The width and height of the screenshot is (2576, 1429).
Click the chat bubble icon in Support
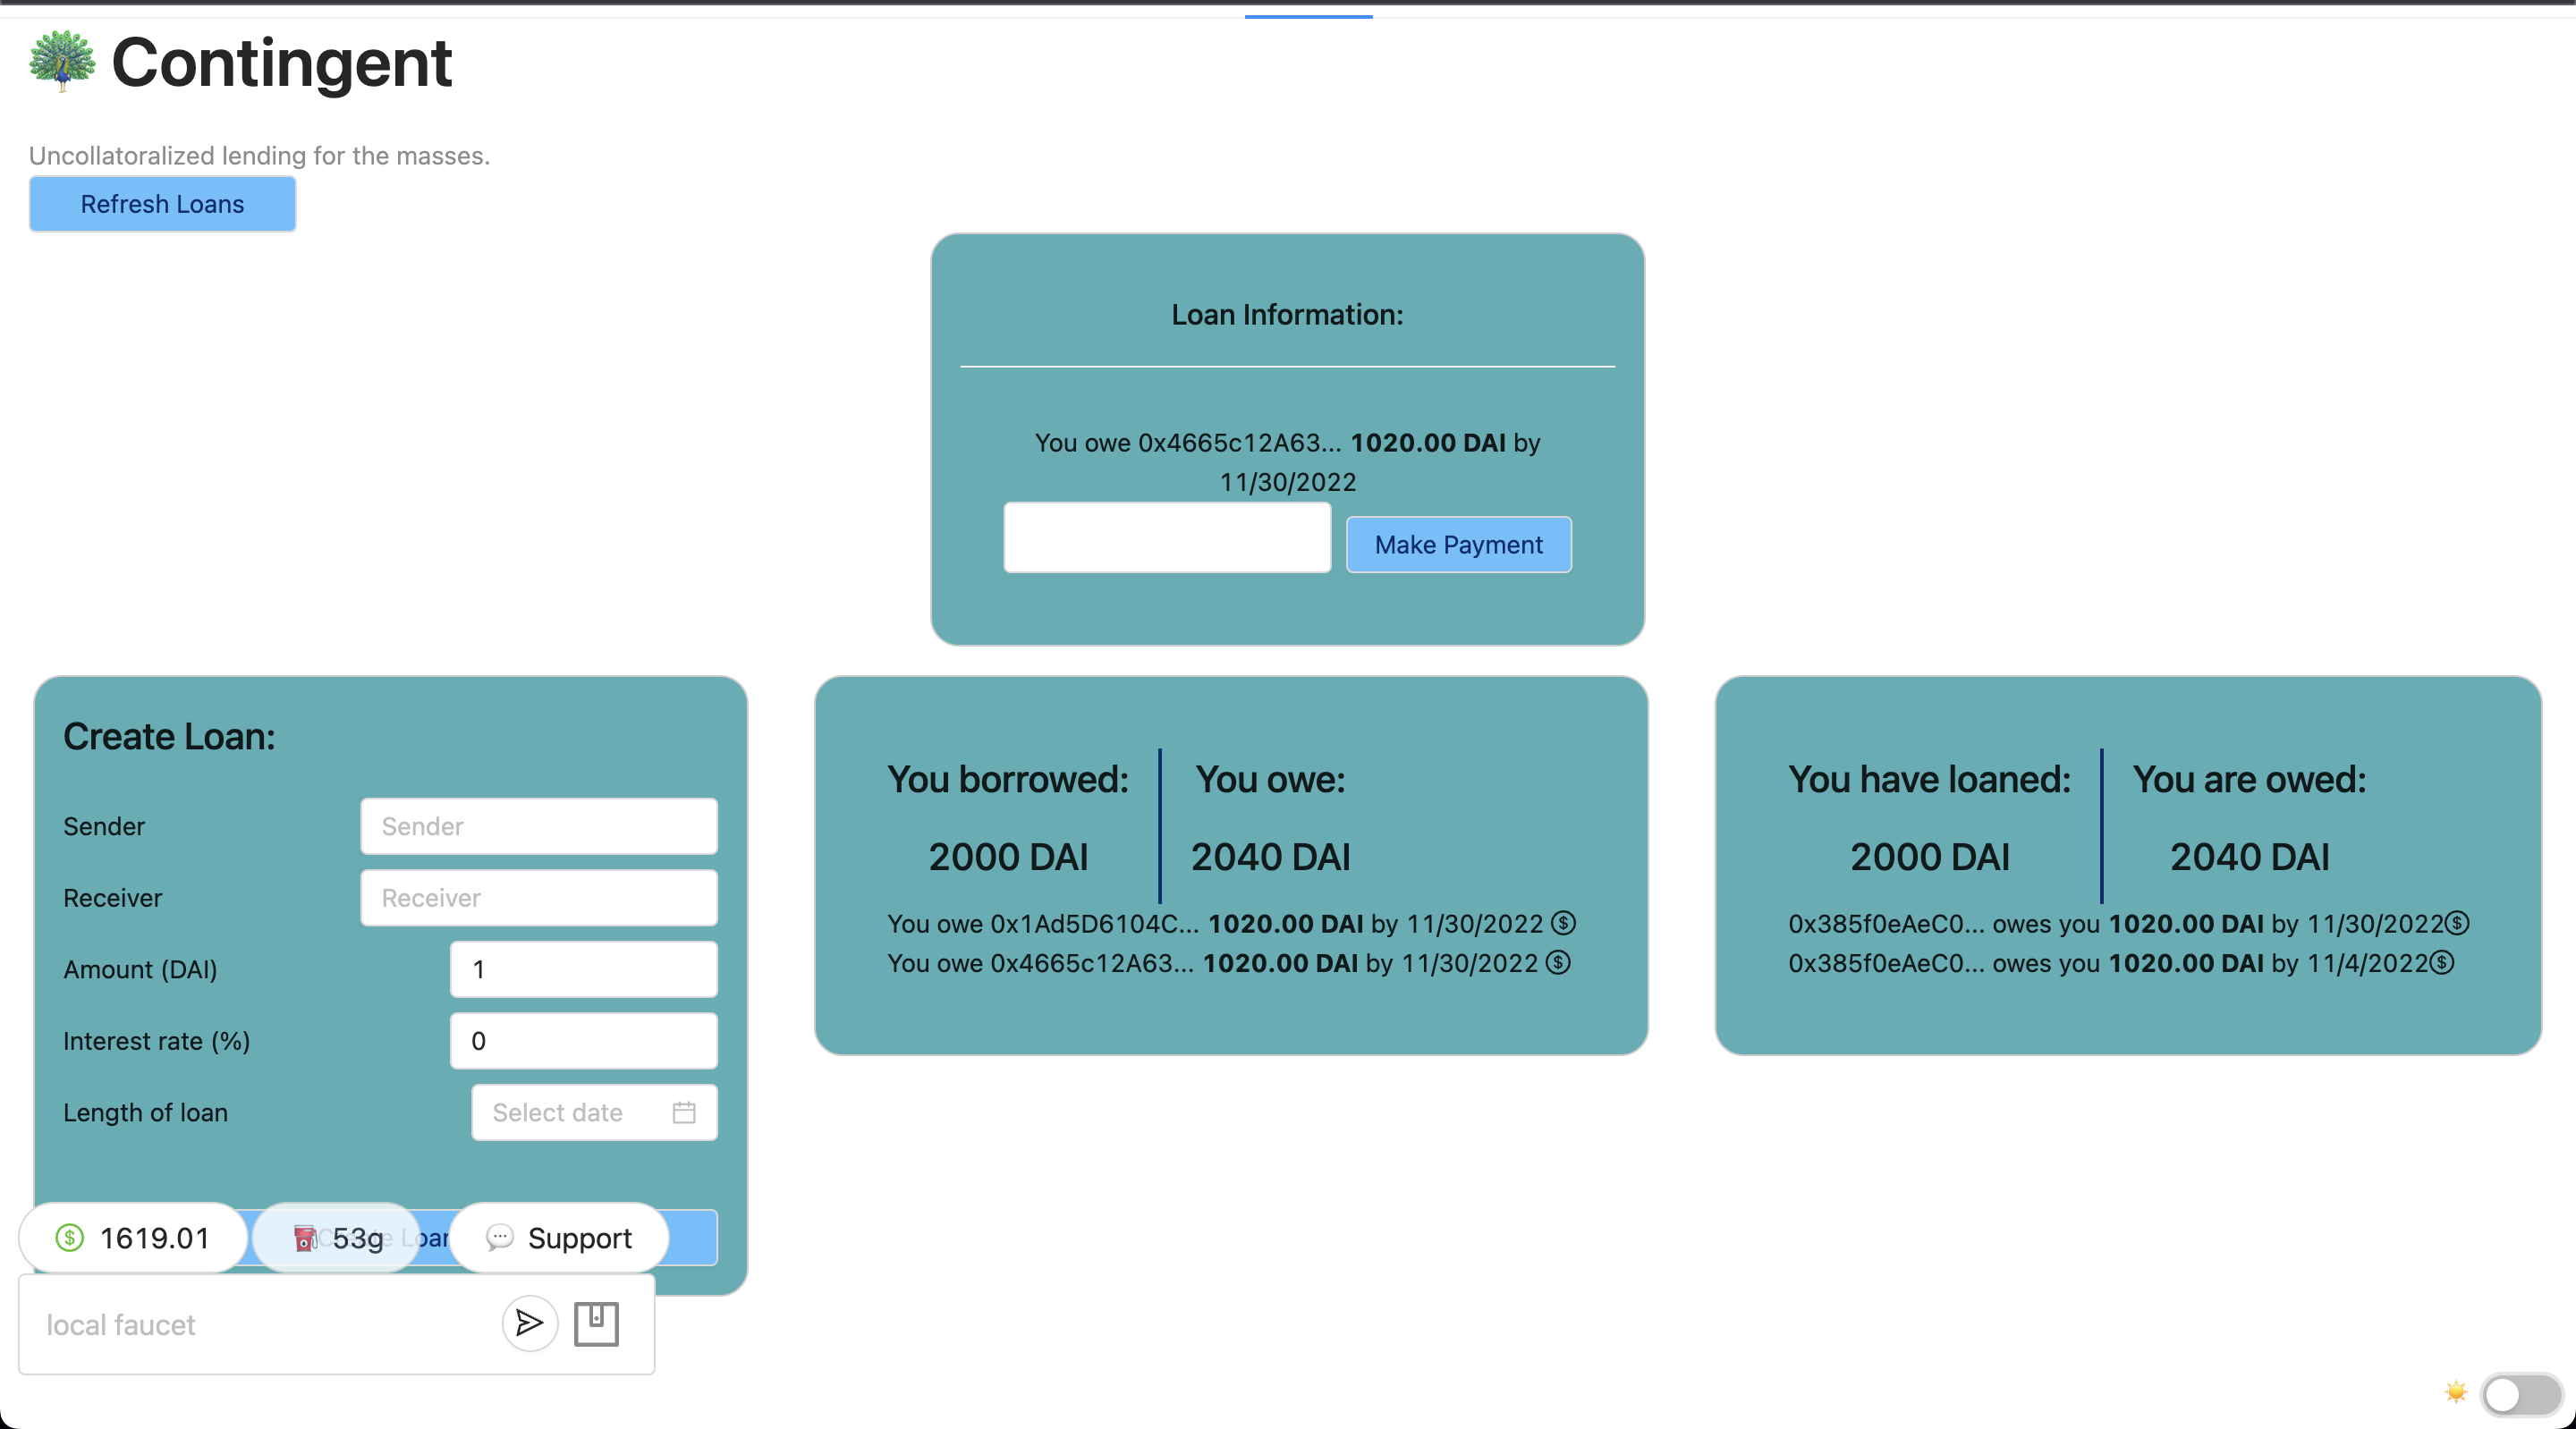click(x=499, y=1238)
